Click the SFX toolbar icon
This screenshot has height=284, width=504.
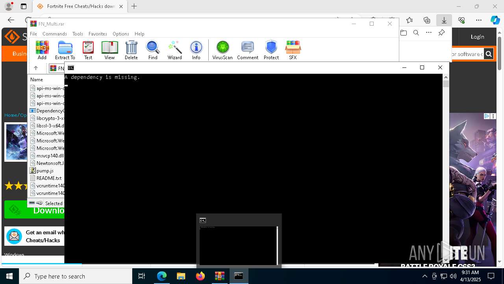click(x=293, y=50)
